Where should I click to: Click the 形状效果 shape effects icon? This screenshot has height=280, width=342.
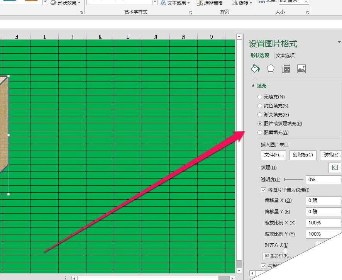tap(53, 3)
